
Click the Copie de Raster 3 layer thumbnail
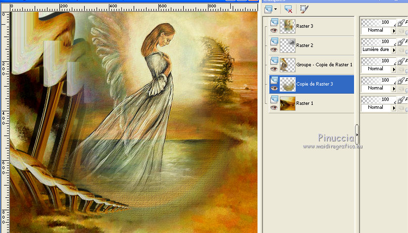288,84
